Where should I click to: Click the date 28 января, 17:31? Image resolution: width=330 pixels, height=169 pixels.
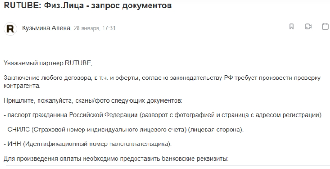(95, 28)
